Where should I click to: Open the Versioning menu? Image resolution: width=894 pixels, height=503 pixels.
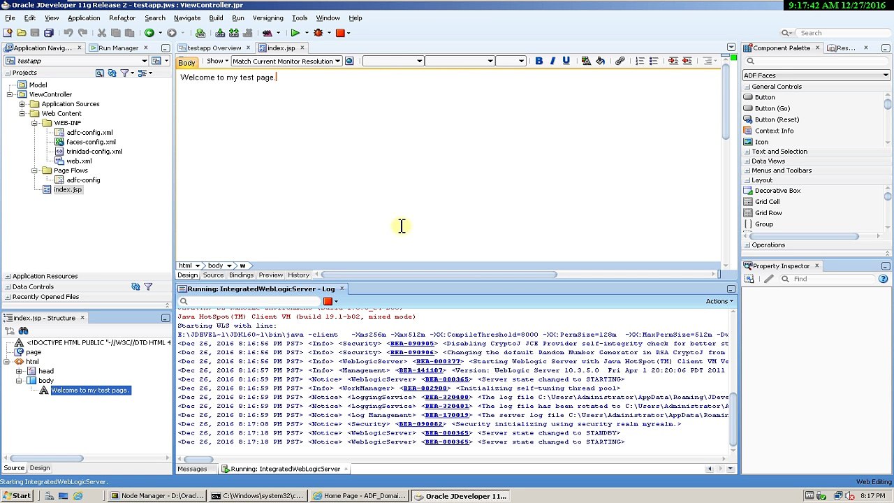pos(268,17)
